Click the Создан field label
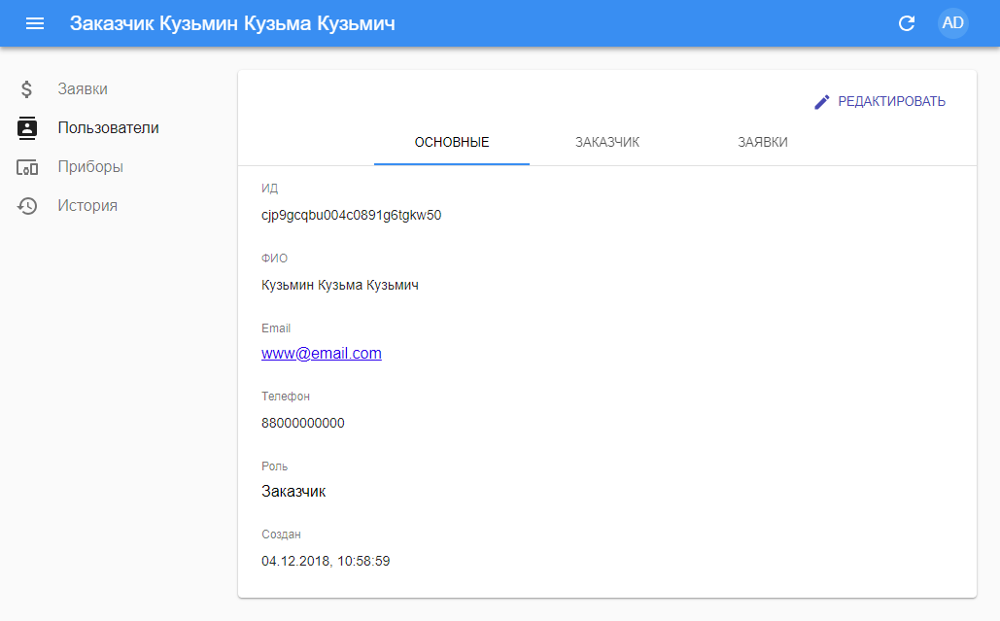The width and height of the screenshot is (1000, 621). click(281, 535)
